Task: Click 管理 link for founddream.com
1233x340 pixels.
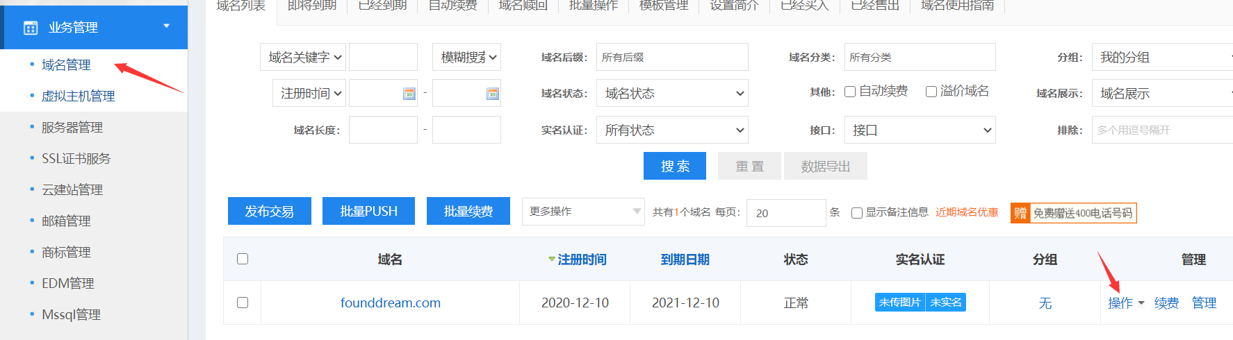Action: pyautogui.click(x=1204, y=303)
